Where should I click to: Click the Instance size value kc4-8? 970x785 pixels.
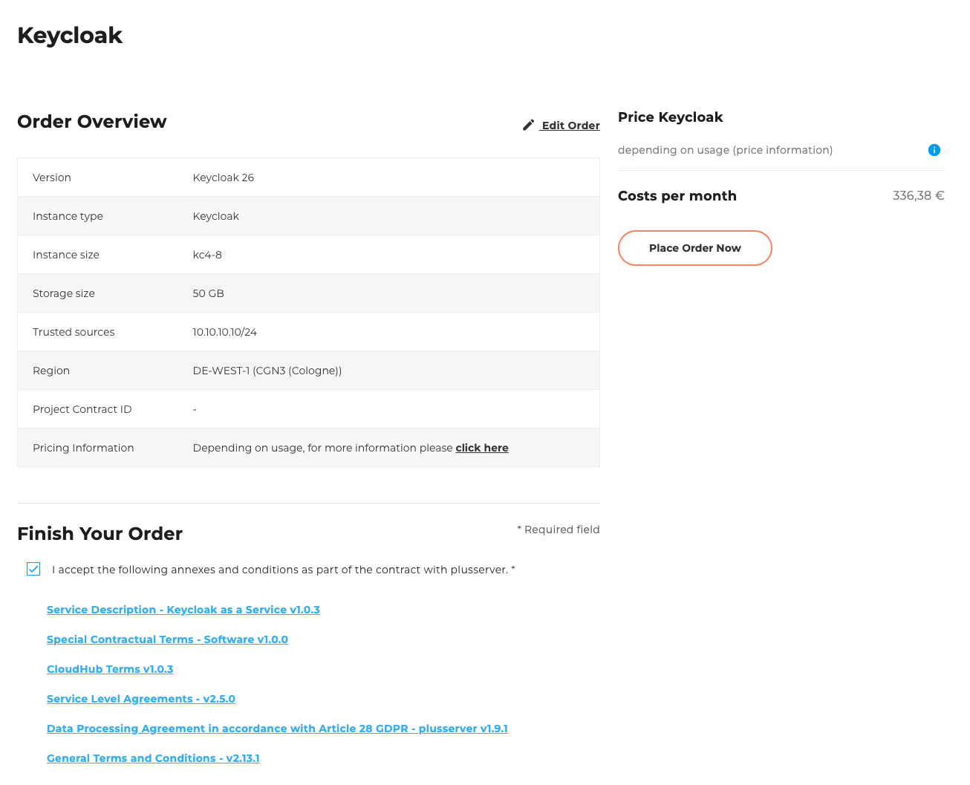tap(207, 255)
